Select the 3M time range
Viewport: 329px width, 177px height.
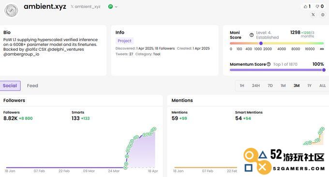coord(297,86)
